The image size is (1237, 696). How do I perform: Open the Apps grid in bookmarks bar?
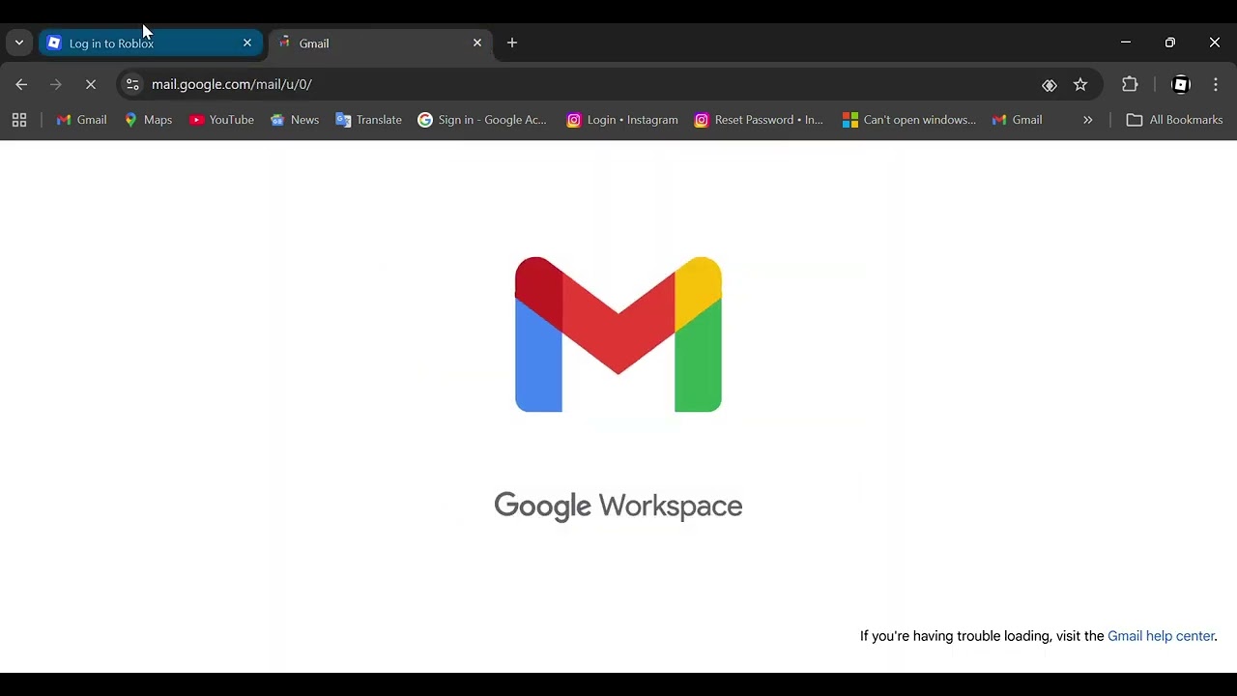tap(19, 120)
